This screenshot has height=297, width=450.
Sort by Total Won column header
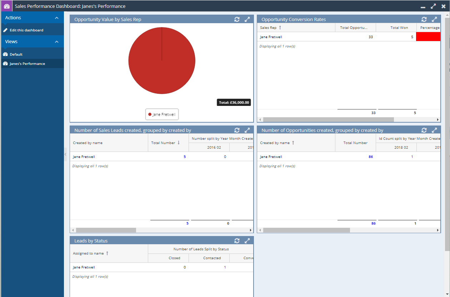[396, 27]
